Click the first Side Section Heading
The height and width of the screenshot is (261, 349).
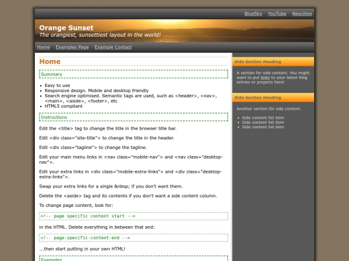tap(273, 62)
